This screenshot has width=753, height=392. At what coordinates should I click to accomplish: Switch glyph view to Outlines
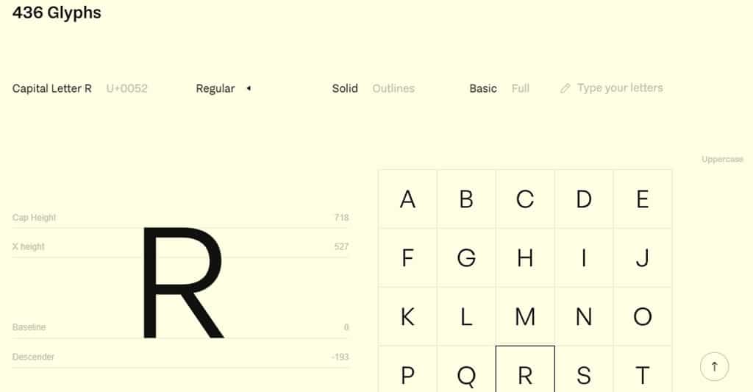393,88
